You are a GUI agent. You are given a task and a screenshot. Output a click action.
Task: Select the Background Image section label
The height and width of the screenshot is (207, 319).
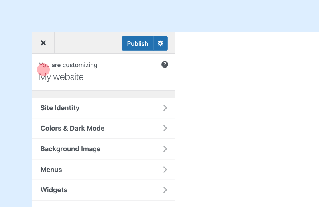click(x=71, y=149)
